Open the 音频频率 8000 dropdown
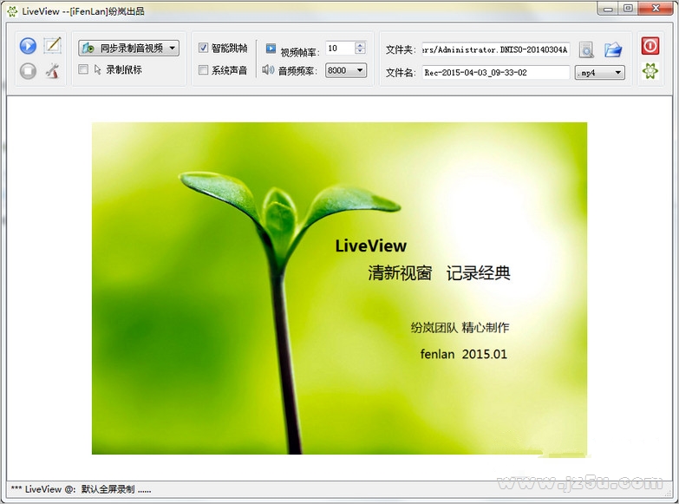679x504 pixels. point(346,70)
